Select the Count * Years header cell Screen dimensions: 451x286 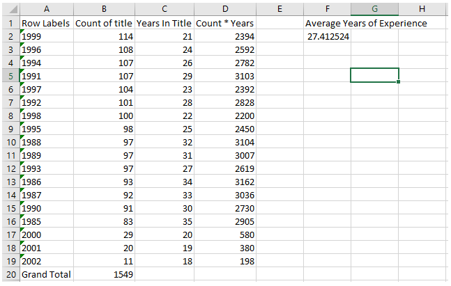[x=225, y=23]
